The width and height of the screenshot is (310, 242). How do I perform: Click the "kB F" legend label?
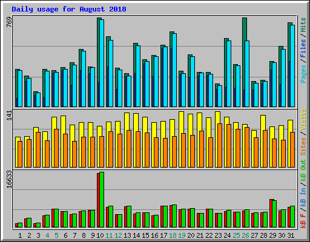[303, 220]
